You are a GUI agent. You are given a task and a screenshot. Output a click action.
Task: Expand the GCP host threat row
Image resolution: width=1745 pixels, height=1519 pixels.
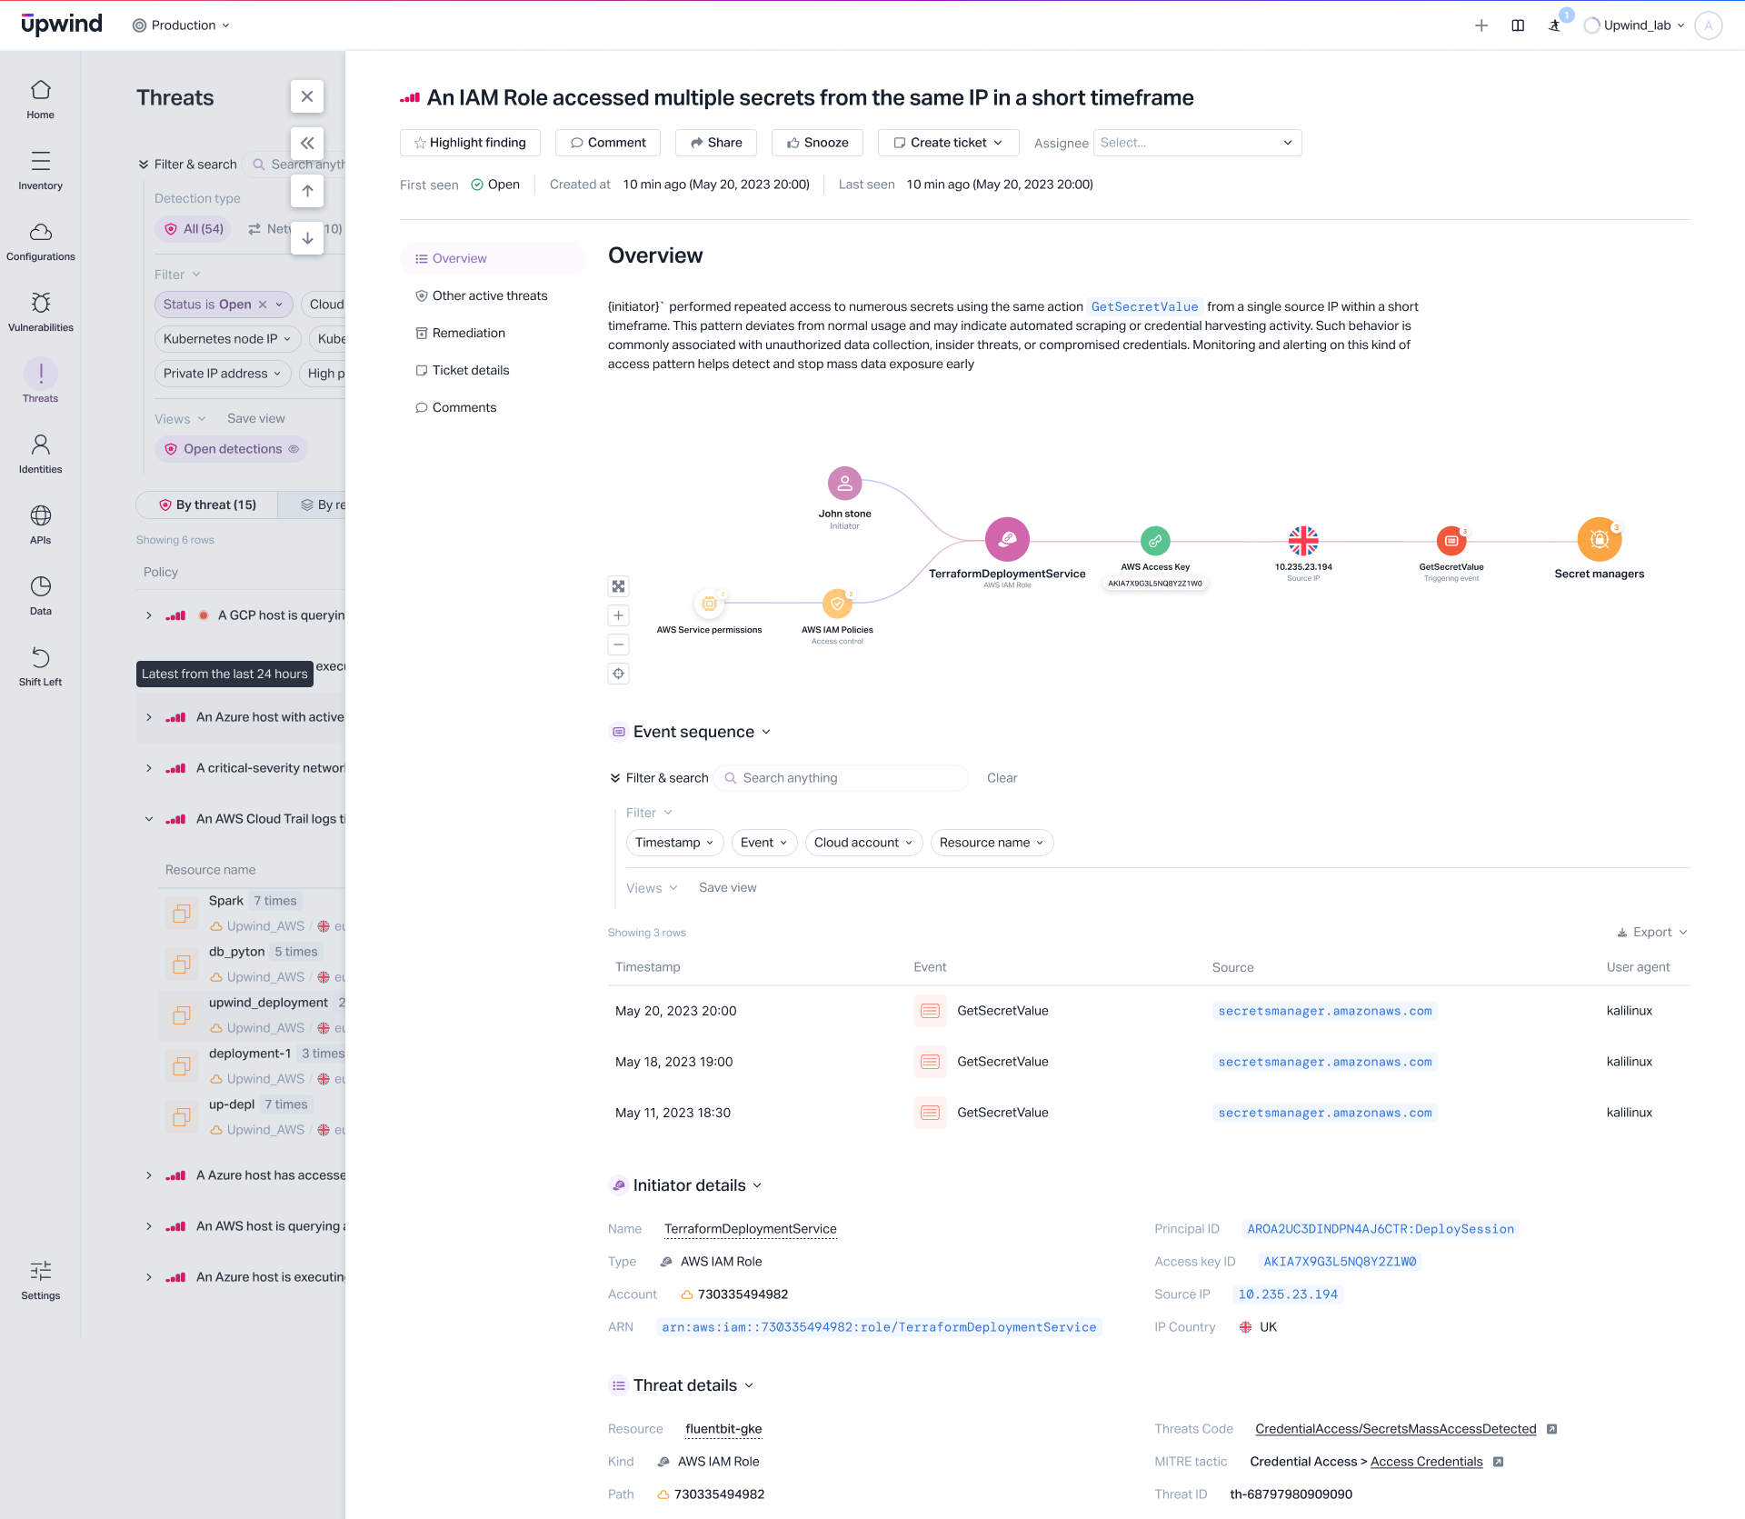coord(149,615)
